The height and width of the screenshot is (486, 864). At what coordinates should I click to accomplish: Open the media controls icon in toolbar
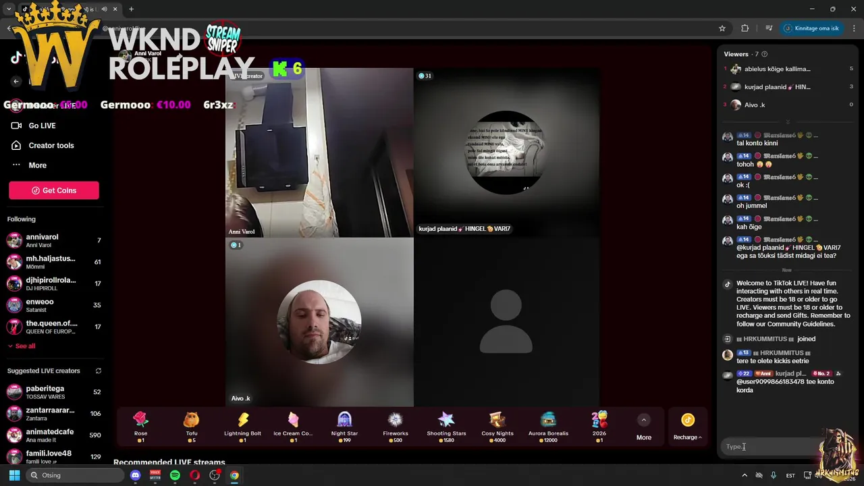point(769,28)
